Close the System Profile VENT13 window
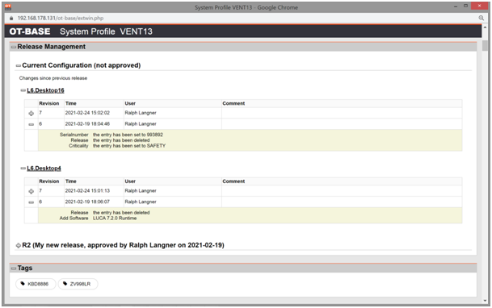The image size is (492, 308). pyautogui.click(x=479, y=6)
